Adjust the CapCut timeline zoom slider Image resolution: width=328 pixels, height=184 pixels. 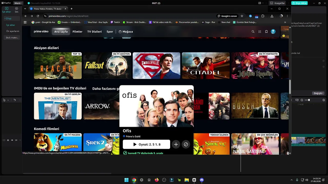tap(309, 100)
